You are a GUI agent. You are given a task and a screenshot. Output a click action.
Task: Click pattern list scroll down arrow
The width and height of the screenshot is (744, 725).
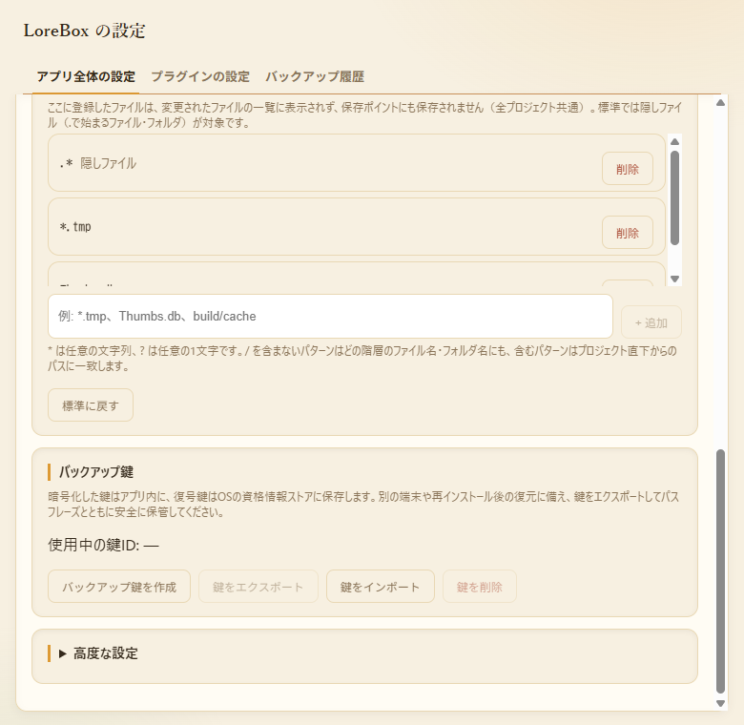pyautogui.click(x=674, y=279)
